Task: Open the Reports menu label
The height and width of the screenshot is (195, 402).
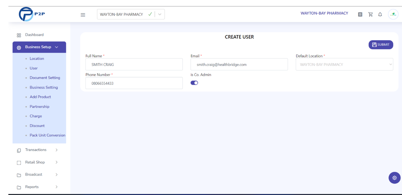Action: (x=32, y=187)
